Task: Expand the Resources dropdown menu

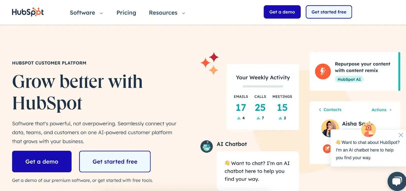Action: [167, 13]
